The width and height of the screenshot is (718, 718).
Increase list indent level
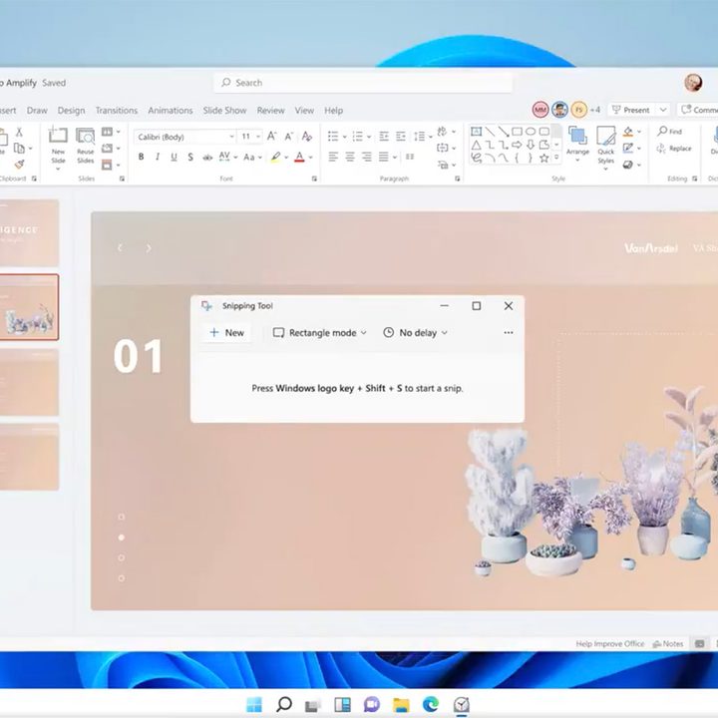coord(401,137)
